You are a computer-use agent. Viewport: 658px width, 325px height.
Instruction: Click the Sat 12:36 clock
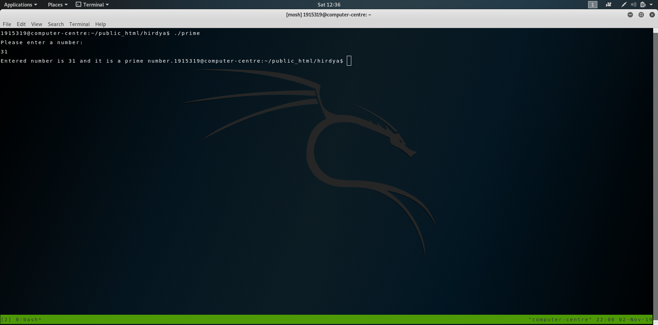[329, 5]
